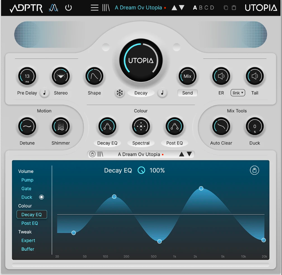Click the Decay EQ knob in Colour
The height and width of the screenshot is (275, 282).
click(107, 127)
